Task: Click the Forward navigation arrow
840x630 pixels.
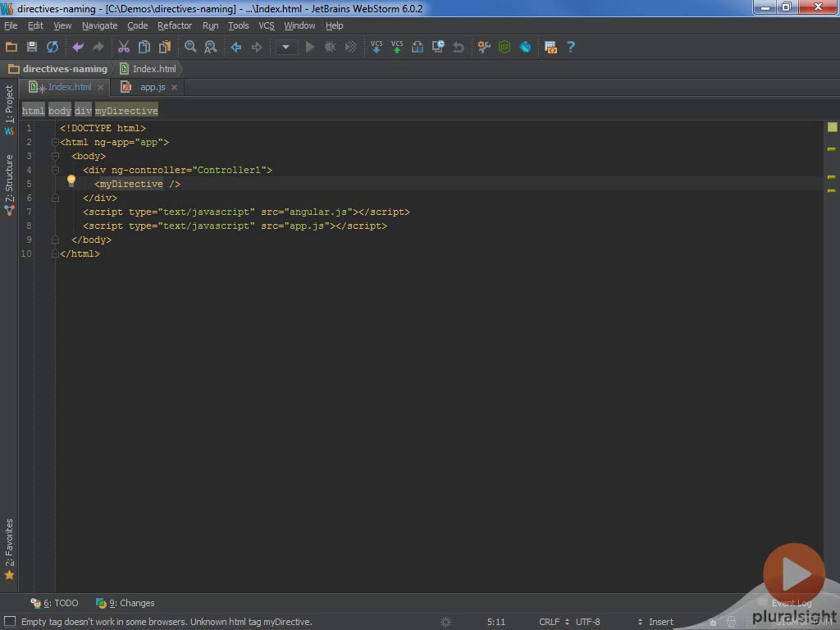Action: [257, 47]
